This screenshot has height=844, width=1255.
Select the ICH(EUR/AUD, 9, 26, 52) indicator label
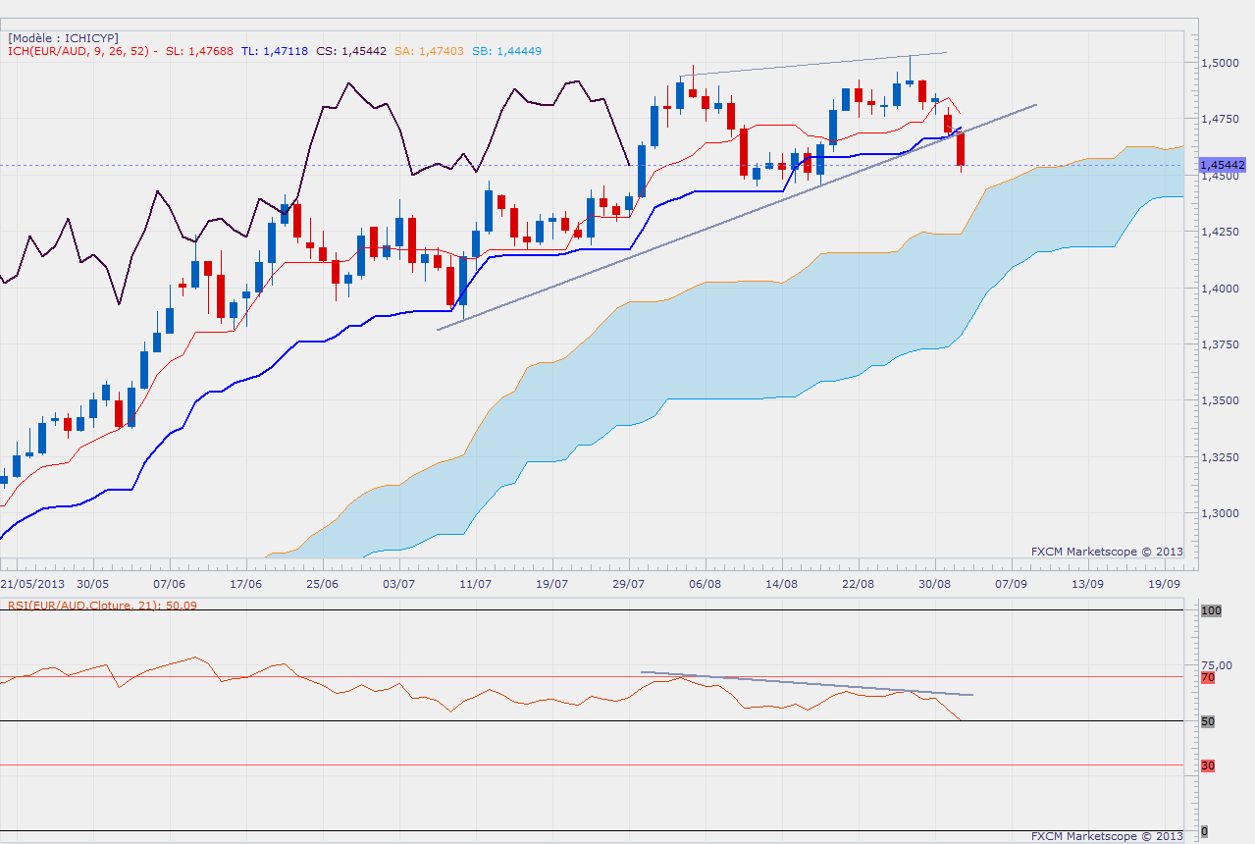[x=80, y=51]
